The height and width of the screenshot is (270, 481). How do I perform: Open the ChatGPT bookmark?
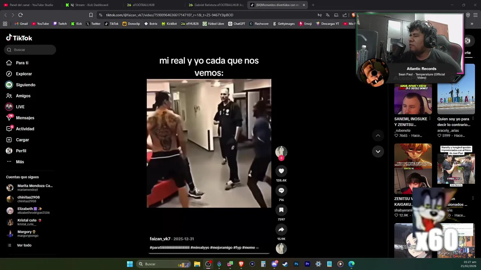tap(236, 24)
